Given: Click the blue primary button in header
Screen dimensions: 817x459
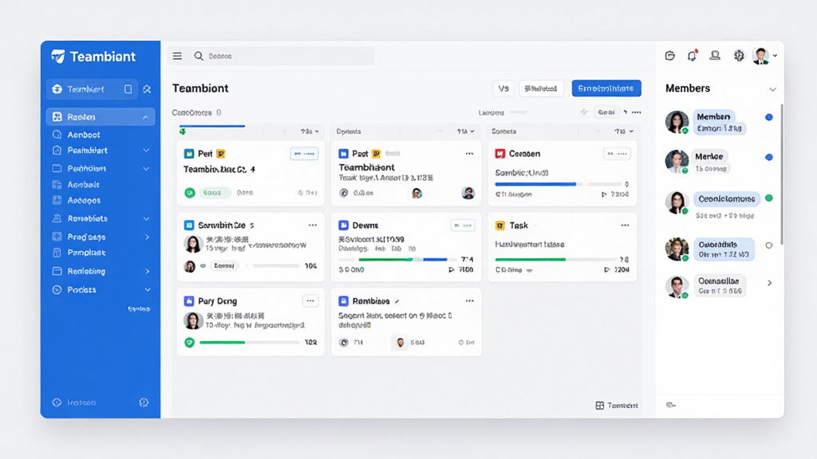Looking at the screenshot, I should click(606, 88).
